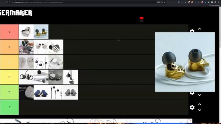
Task: Select the F tier label
Action: coord(9,107)
